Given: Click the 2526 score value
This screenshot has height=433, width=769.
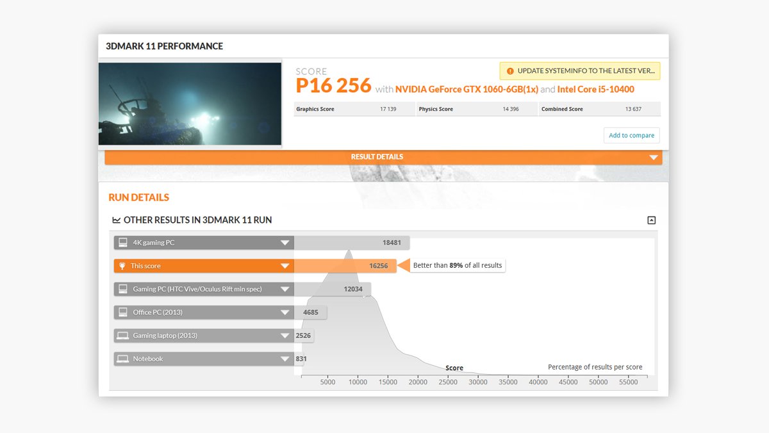Looking at the screenshot, I should (x=304, y=336).
